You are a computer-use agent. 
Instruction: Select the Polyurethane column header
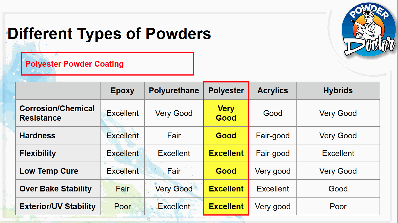click(x=174, y=91)
